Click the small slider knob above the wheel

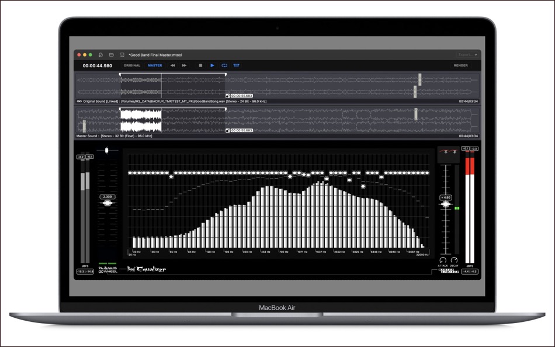click(x=106, y=151)
